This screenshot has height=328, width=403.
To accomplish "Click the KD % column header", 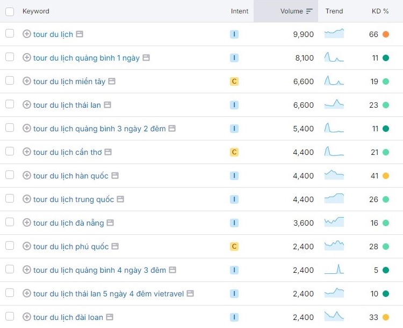I will [x=380, y=11].
